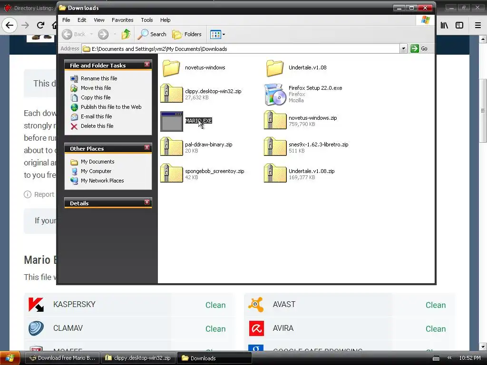Click Rename this file

99,78
